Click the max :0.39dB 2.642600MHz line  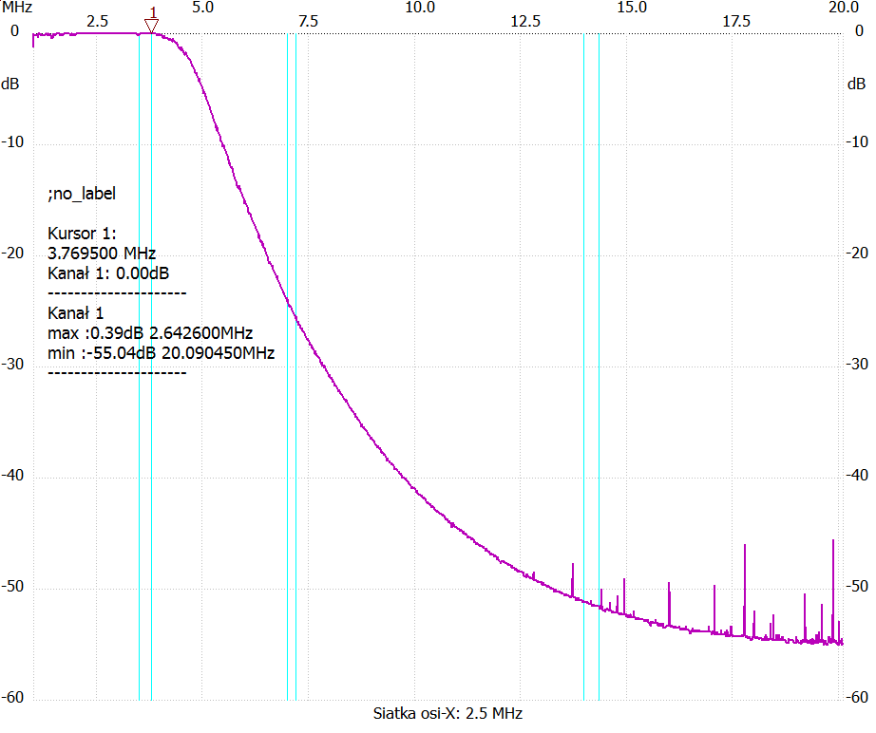click(x=149, y=333)
